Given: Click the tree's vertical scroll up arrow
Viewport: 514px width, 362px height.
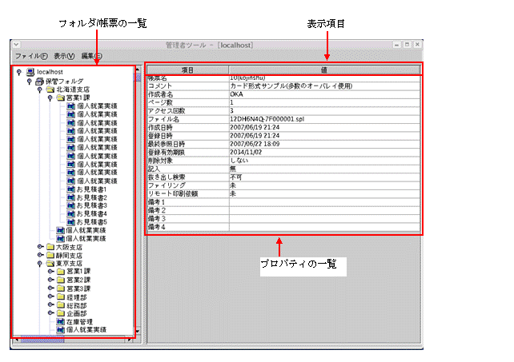Looking at the screenshot, I should pos(138,70).
